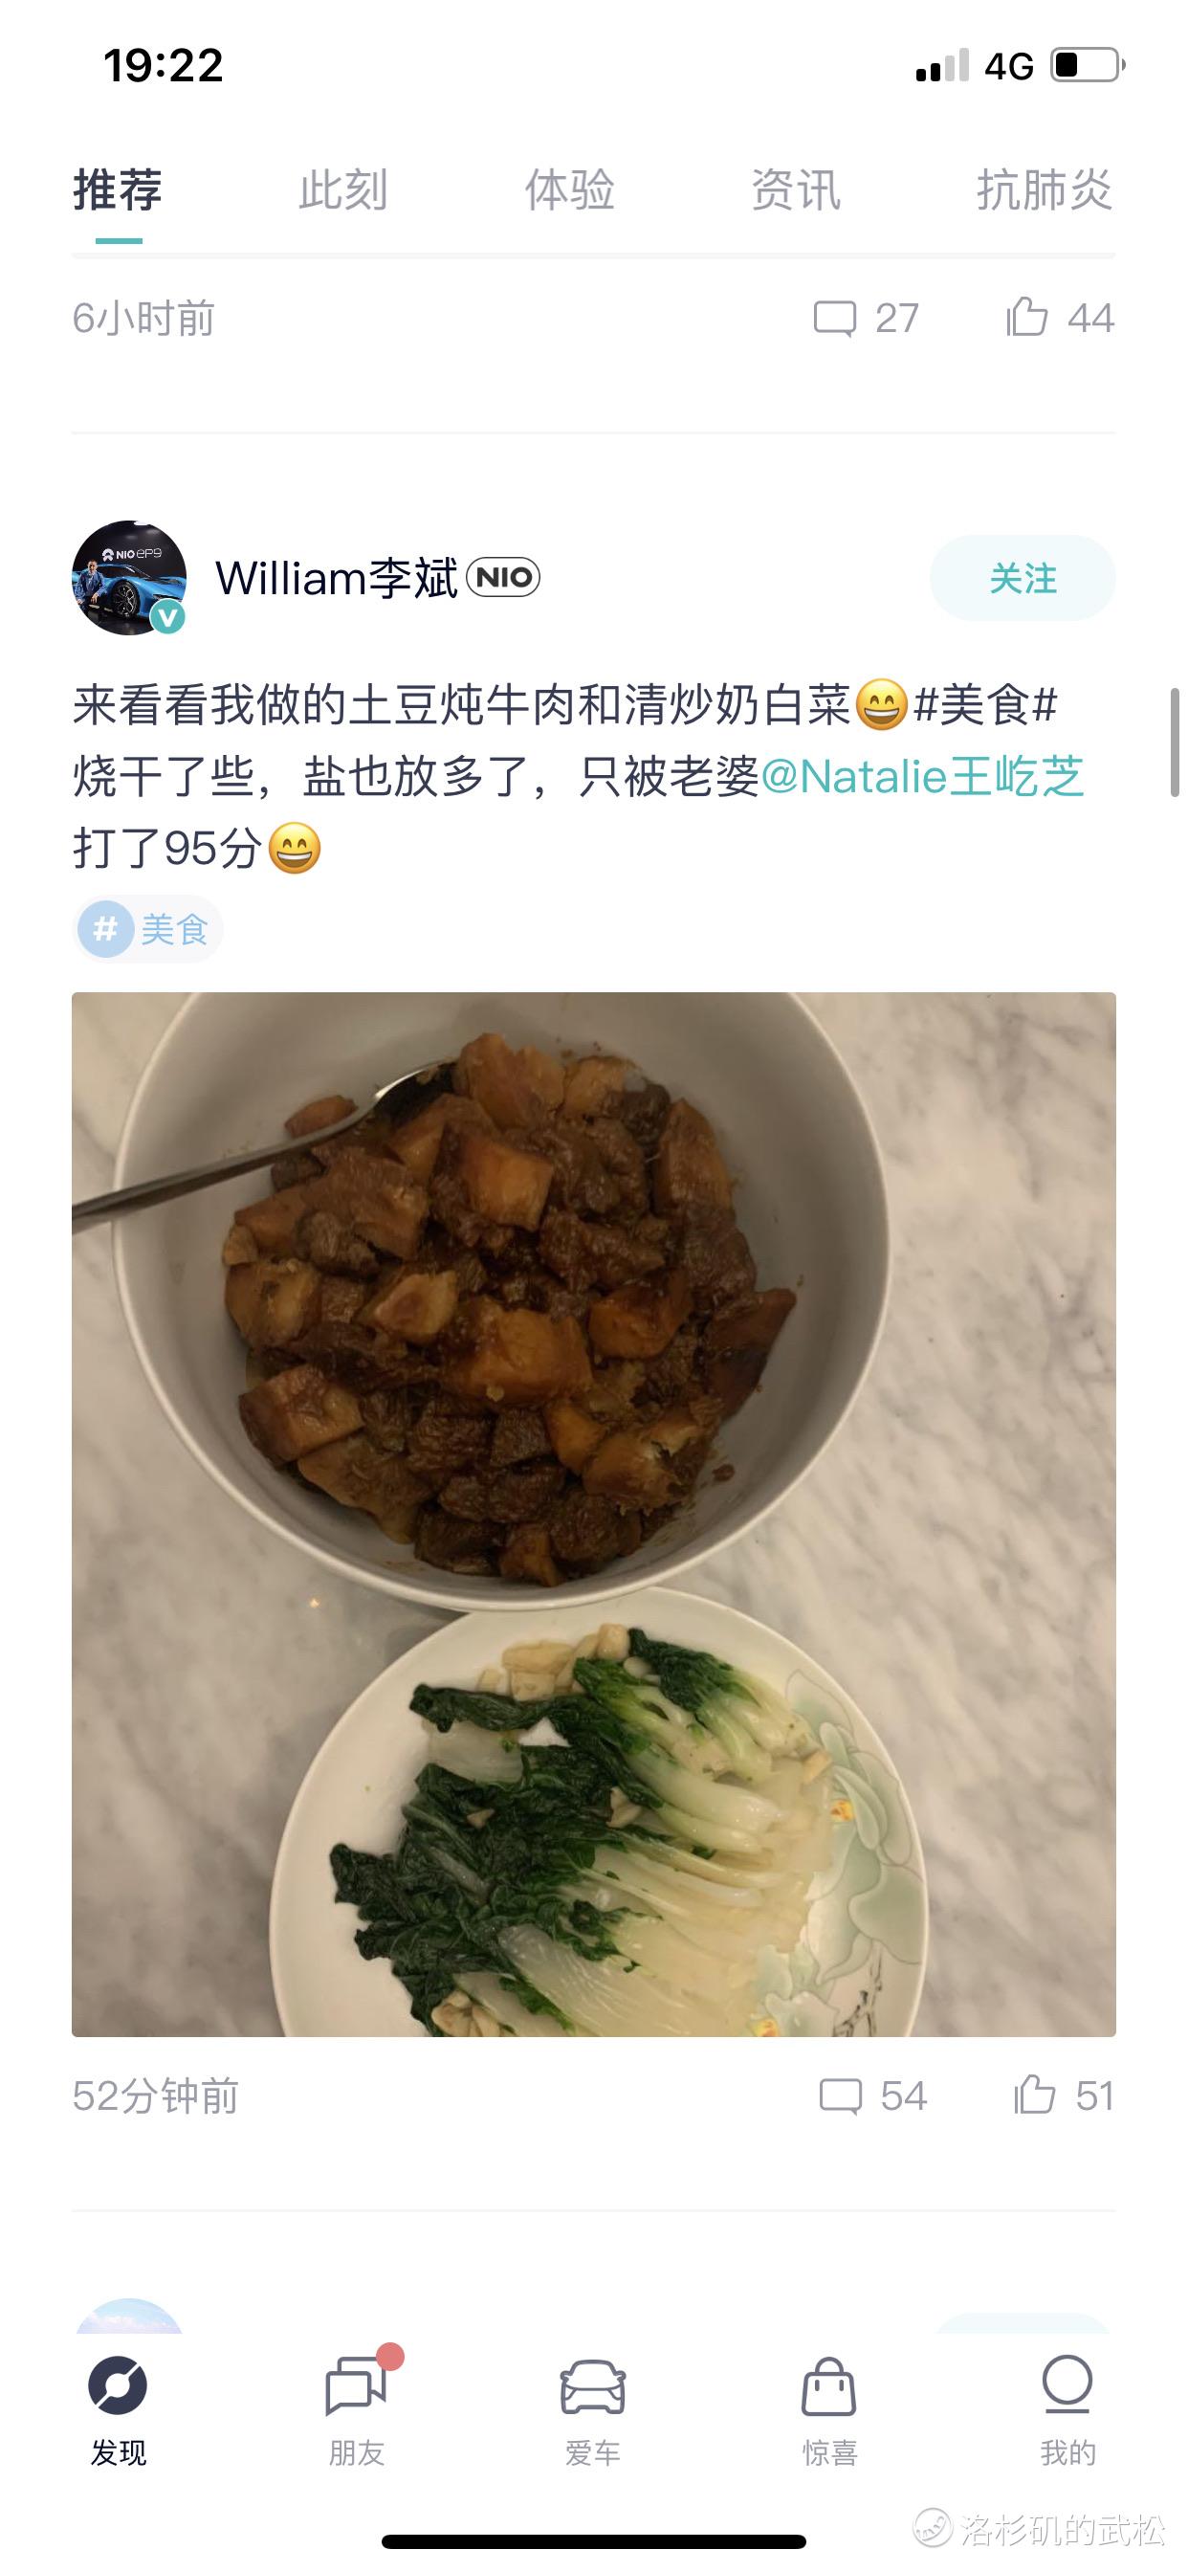Tap thumbs-up on the 6小时前 post

(1027, 318)
